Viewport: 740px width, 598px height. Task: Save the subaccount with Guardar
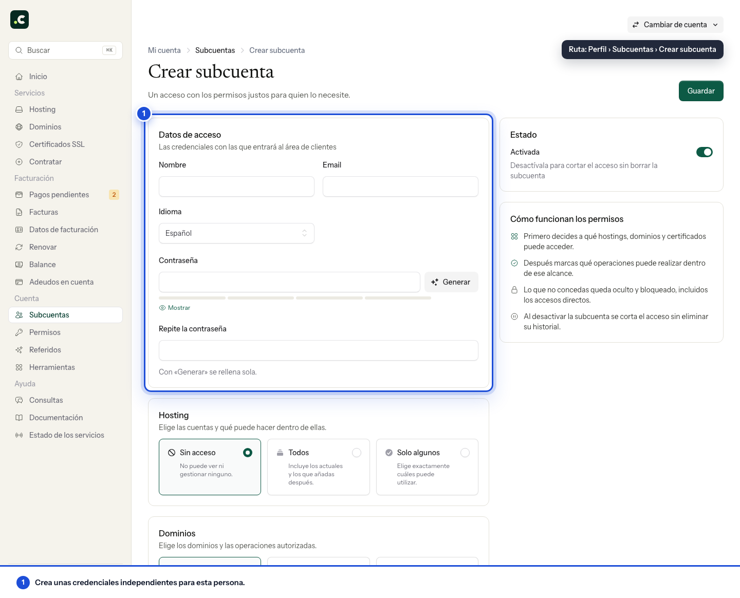701,91
